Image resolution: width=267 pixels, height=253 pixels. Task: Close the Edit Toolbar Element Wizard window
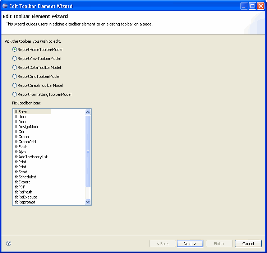(261, 6)
